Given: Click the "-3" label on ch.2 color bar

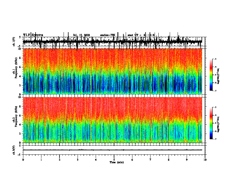Looking at the screenshot, I should [x=215, y=107].
